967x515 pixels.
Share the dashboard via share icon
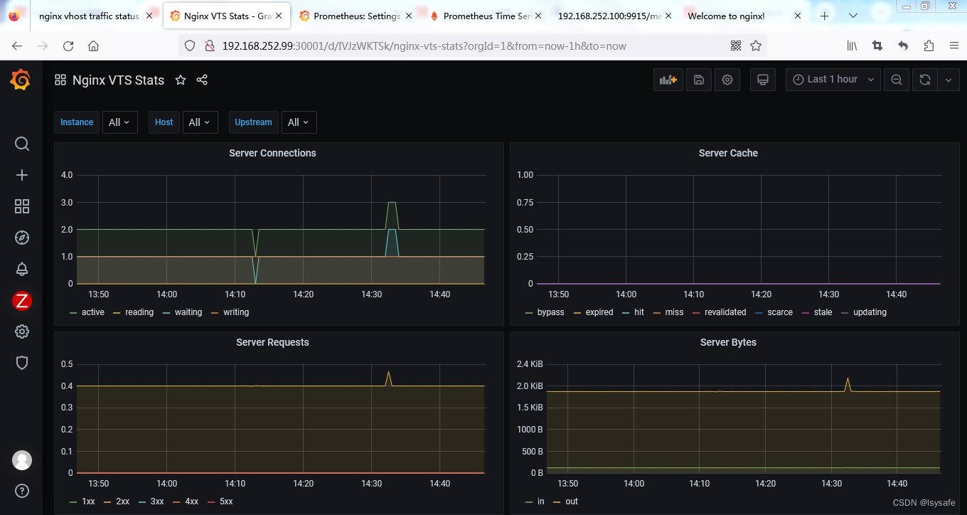click(x=202, y=80)
